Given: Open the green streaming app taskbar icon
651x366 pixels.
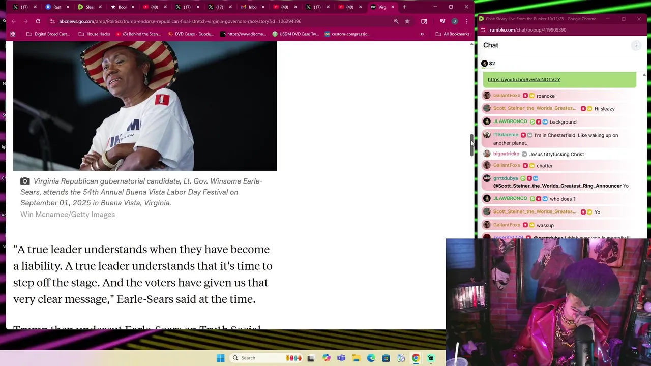Looking at the screenshot, I should tap(431, 358).
